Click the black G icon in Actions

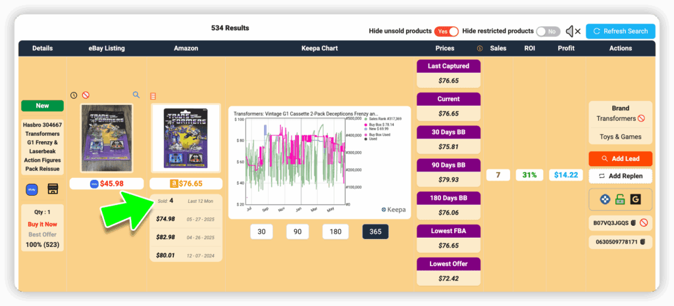[635, 199]
